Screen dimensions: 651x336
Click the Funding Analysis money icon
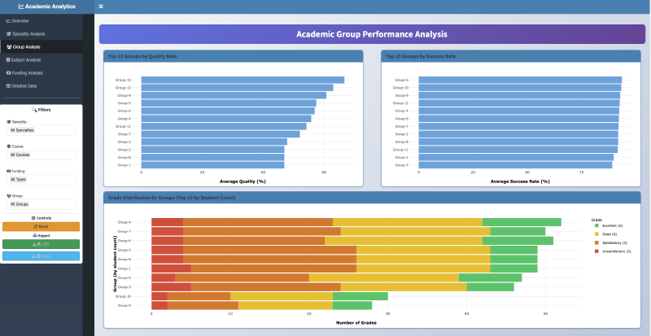pyautogui.click(x=9, y=73)
